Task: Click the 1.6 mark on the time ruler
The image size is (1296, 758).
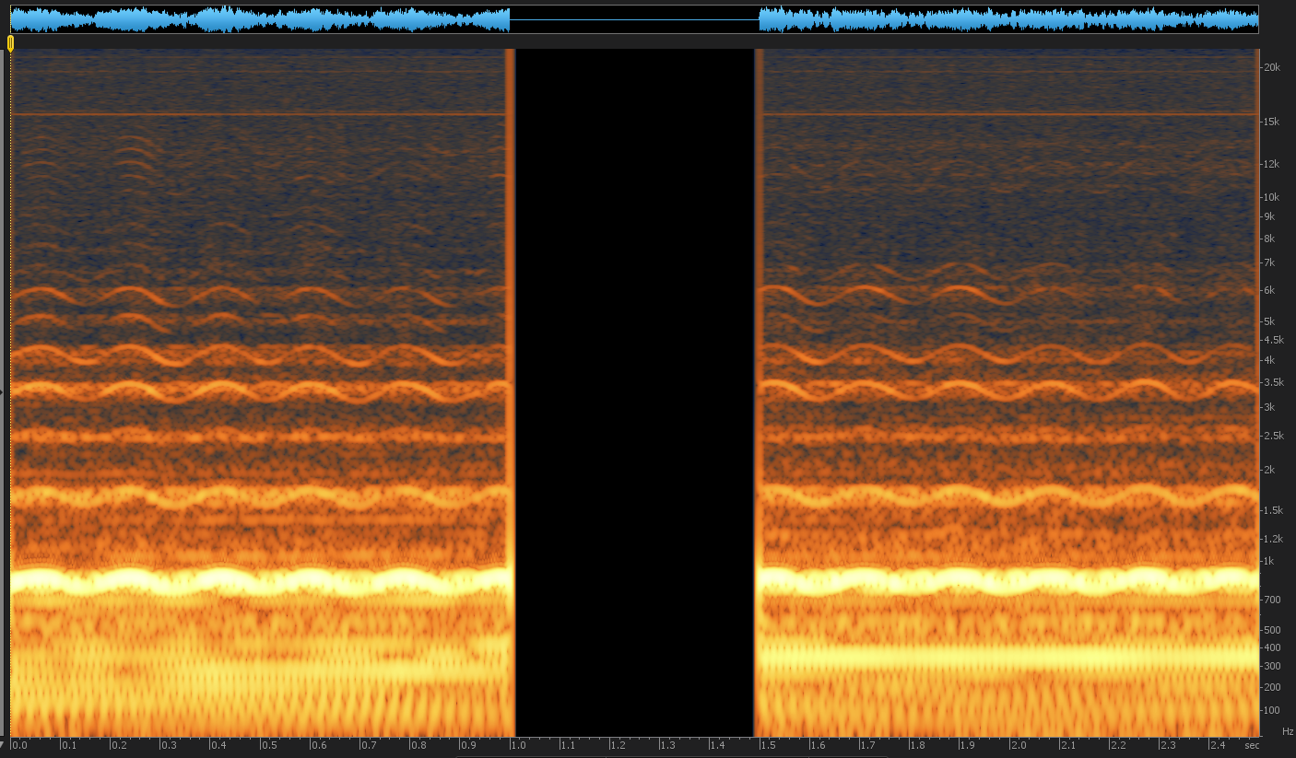Action: tap(818, 745)
